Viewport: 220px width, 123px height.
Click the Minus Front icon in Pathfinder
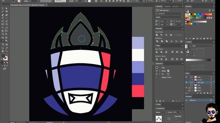pos(162,35)
